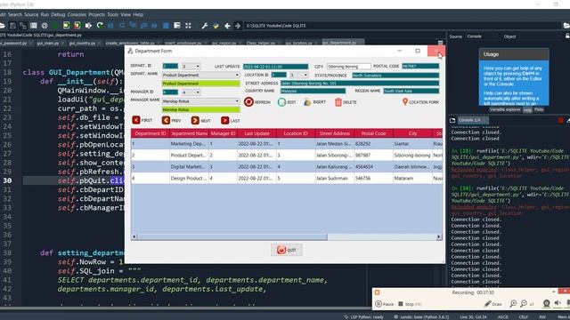Open the Tools menu
This screenshot has height=320, width=570.
click(x=113, y=14)
